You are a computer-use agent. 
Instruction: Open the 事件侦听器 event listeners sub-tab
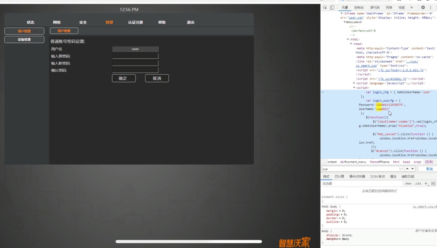[x=357, y=176]
